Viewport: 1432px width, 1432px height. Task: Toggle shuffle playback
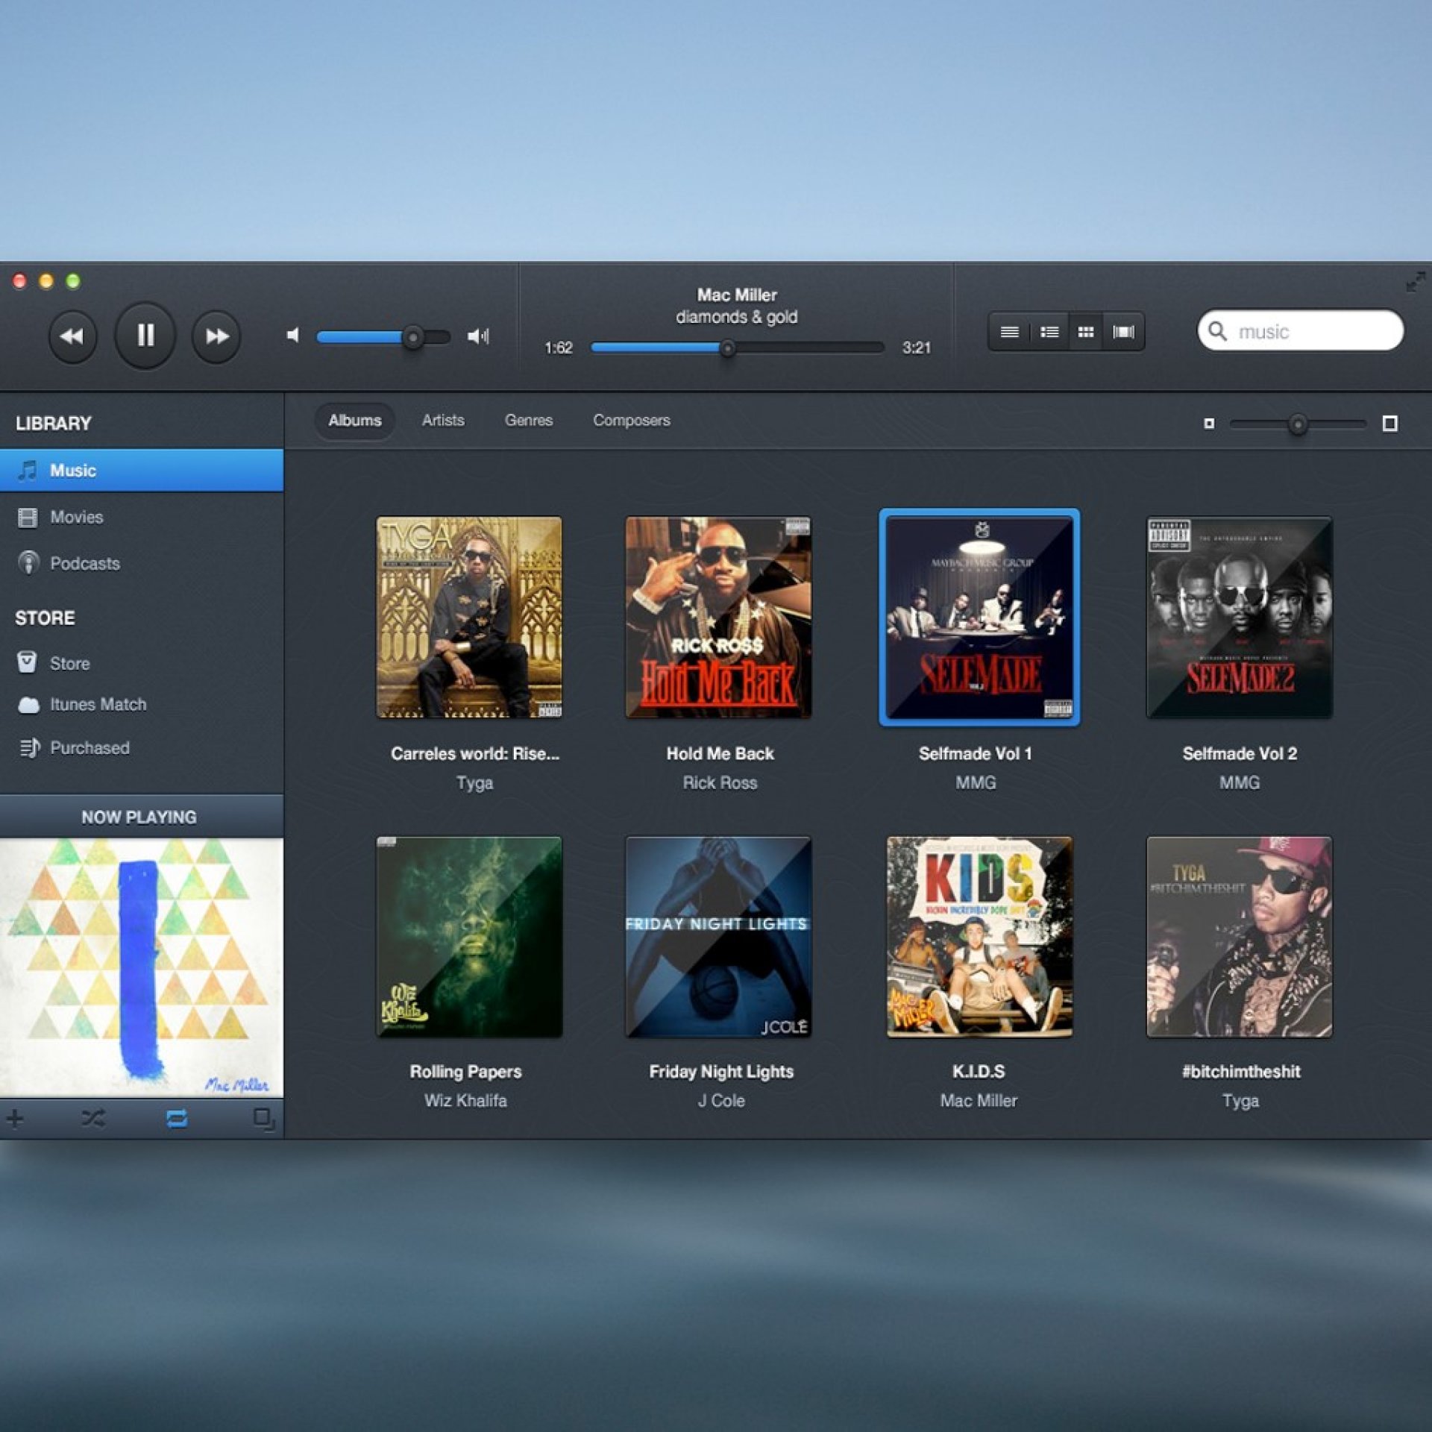click(93, 1118)
